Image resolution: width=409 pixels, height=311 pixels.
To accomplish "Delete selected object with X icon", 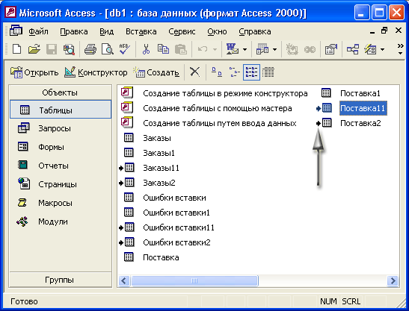I will (194, 72).
